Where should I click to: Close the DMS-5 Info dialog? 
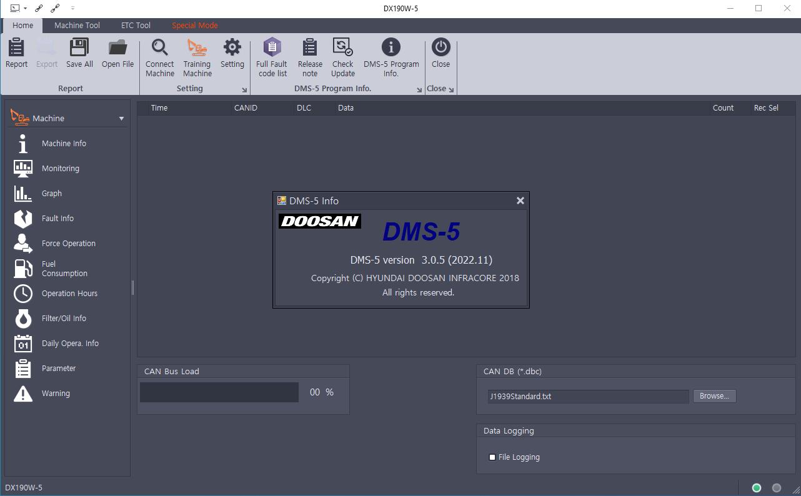(x=520, y=201)
